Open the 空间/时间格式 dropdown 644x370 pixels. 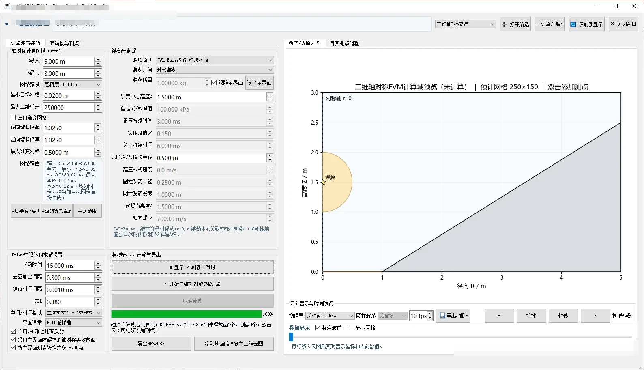pyautogui.click(x=74, y=313)
